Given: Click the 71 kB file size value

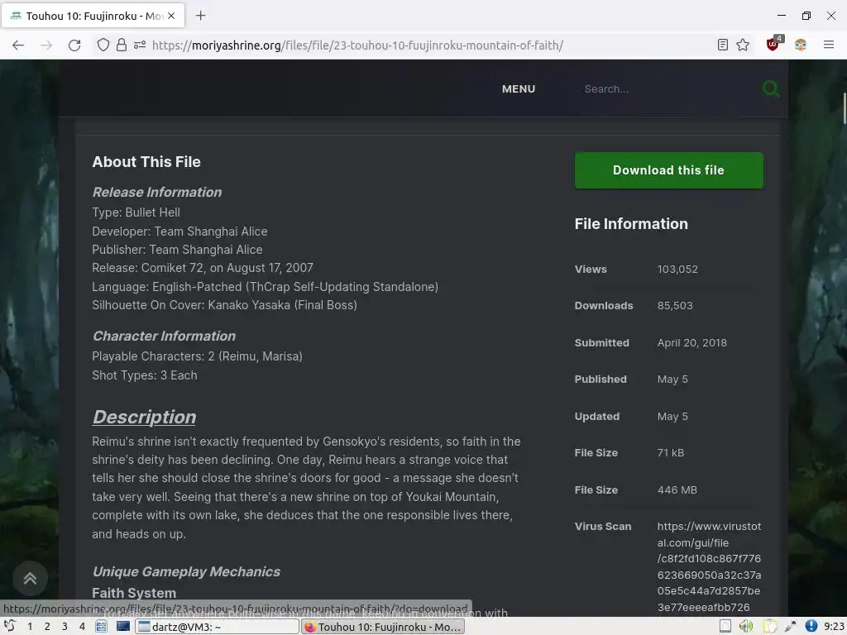Looking at the screenshot, I should point(670,452).
